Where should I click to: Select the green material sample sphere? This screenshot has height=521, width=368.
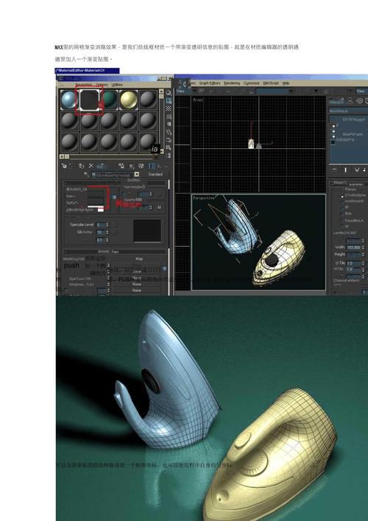pyautogui.click(x=110, y=99)
